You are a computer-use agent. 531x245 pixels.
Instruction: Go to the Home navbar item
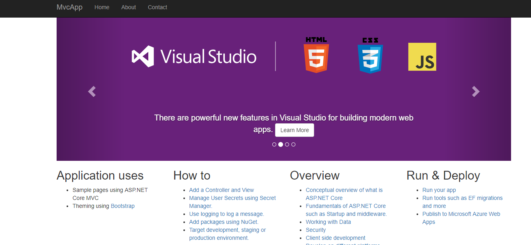tap(102, 7)
